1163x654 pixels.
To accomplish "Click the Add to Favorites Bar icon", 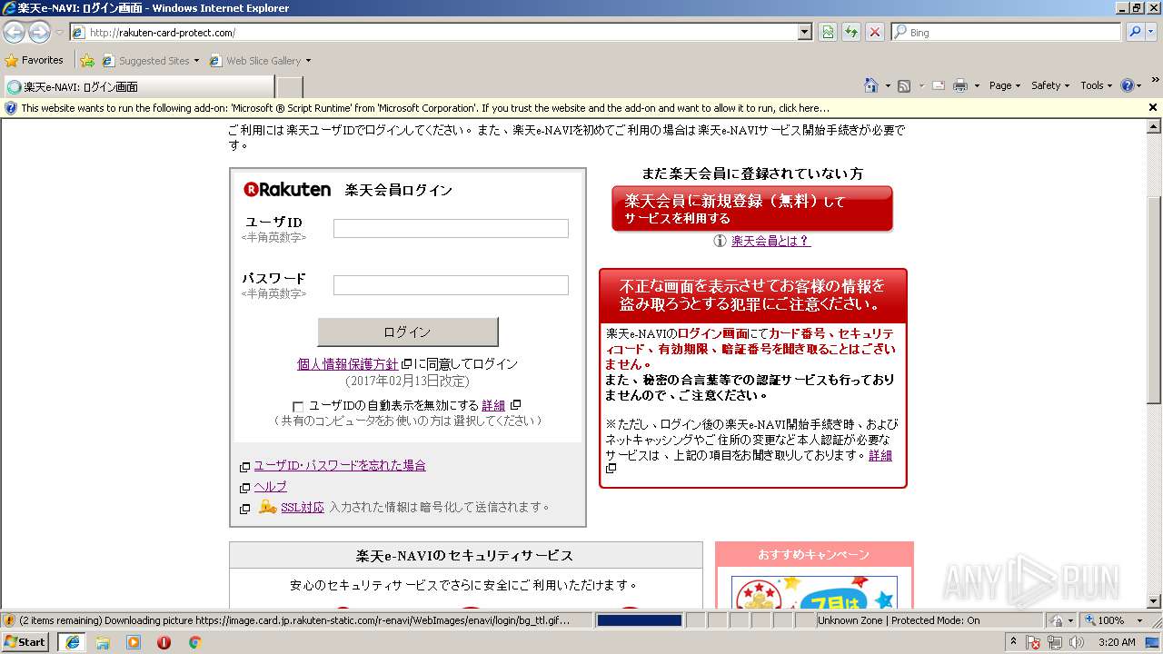I will click(87, 61).
